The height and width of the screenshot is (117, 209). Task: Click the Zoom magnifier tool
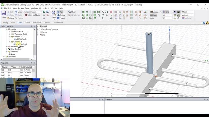coord(54,13)
